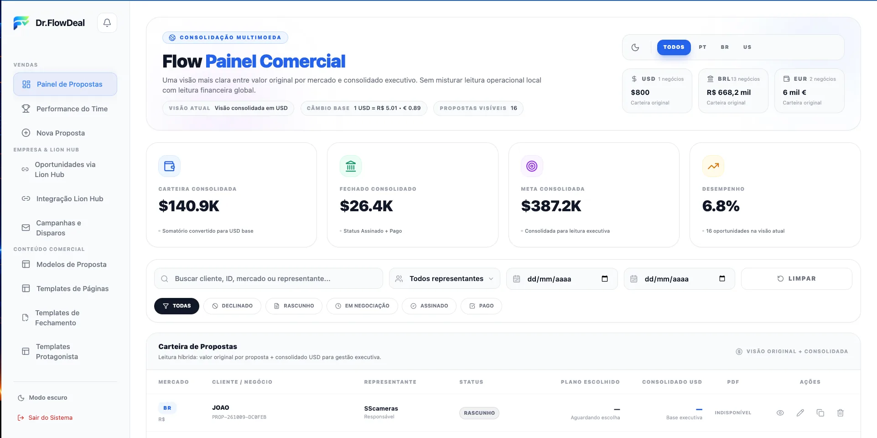Filter proposals by RASCUNHO status
The width and height of the screenshot is (877, 438).
[x=294, y=306]
